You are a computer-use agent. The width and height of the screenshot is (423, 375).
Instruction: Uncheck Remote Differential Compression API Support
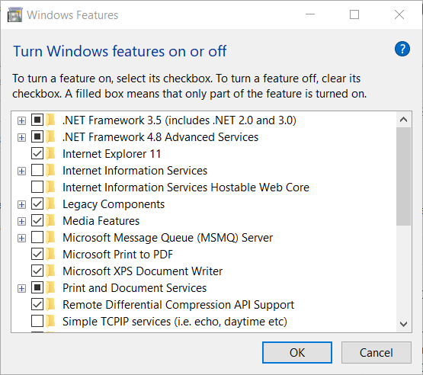[37, 304]
